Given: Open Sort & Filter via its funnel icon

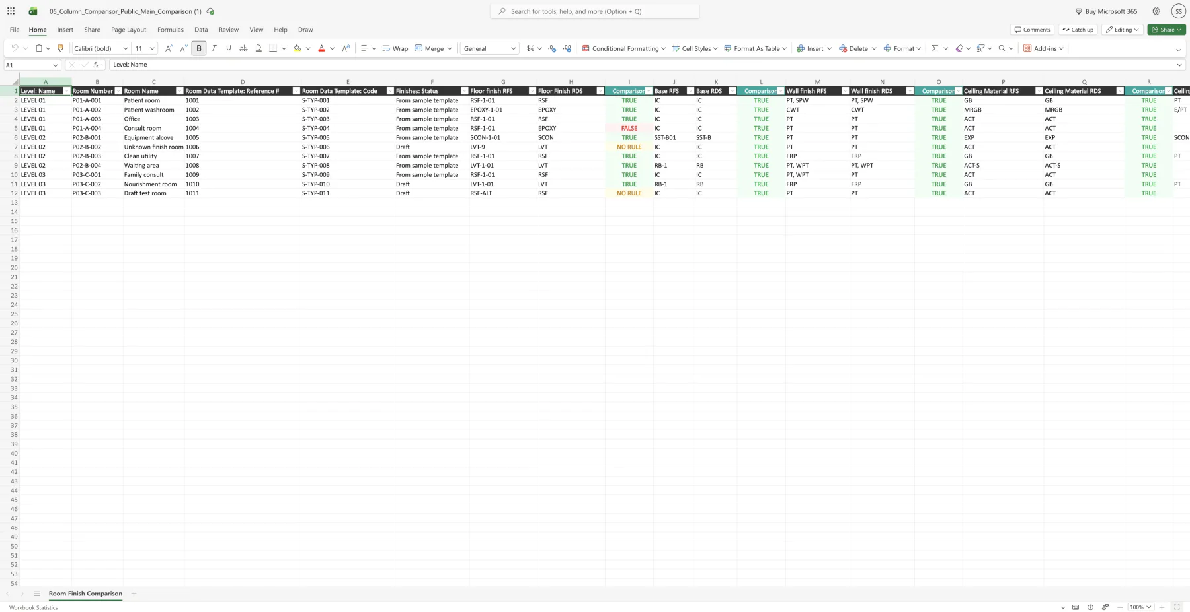Looking at the screenshot, I should [982, 48].
